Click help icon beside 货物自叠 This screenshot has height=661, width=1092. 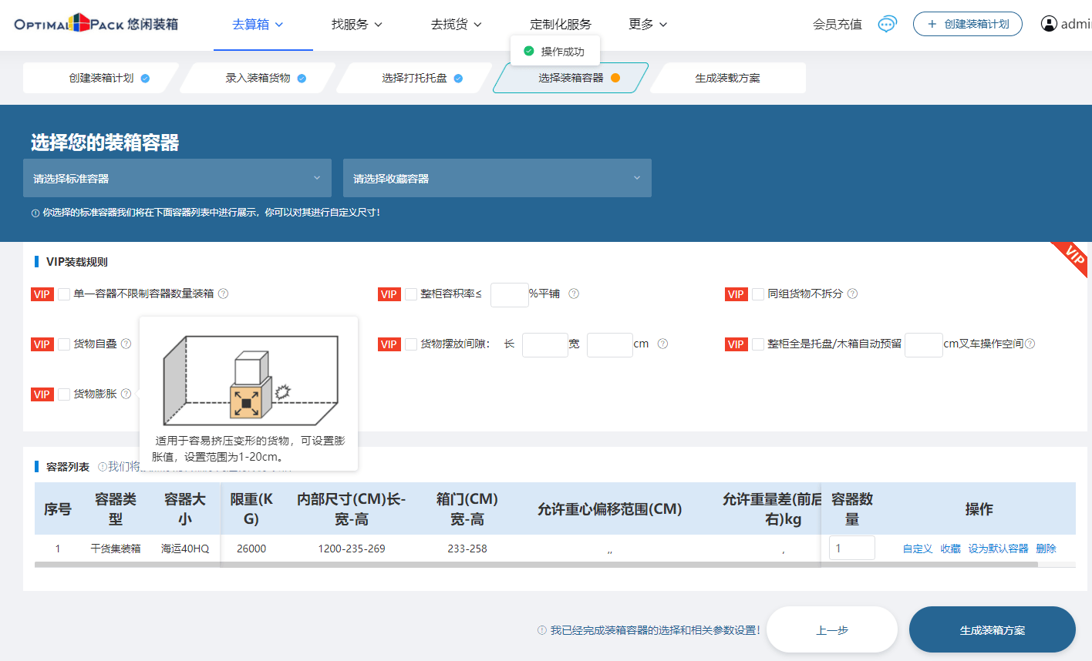(126, 344)
